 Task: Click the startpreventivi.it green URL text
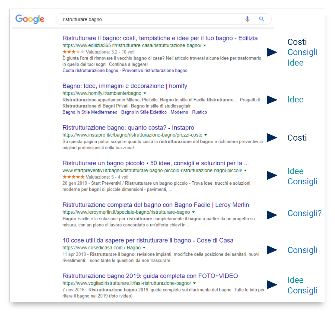[152, 171]
